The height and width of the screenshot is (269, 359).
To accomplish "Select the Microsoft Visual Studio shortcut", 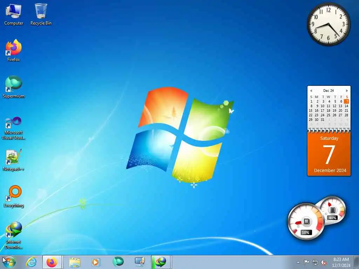I will point(14,128).
